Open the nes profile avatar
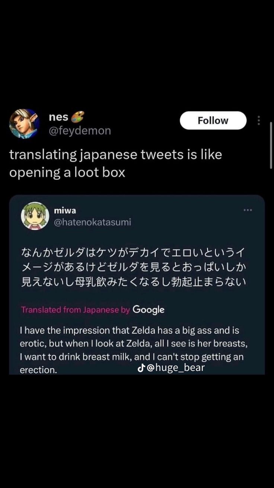The height and width of the screenshot is (488, 274). click(x=25, y=124)
